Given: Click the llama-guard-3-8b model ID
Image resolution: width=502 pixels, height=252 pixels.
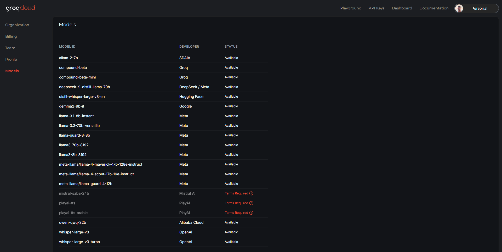Looking at the screenshot, I should click(x=75, y=135).
